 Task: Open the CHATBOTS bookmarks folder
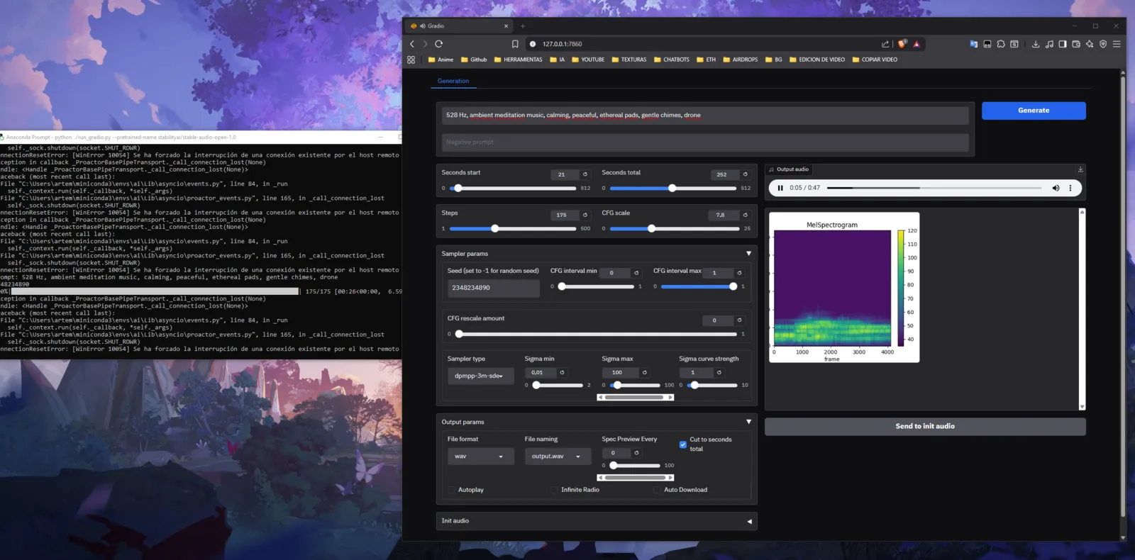[x=672, y=60]
